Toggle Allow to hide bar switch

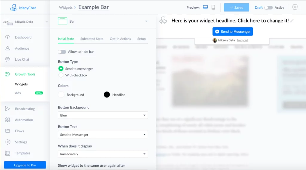[62, 52]
